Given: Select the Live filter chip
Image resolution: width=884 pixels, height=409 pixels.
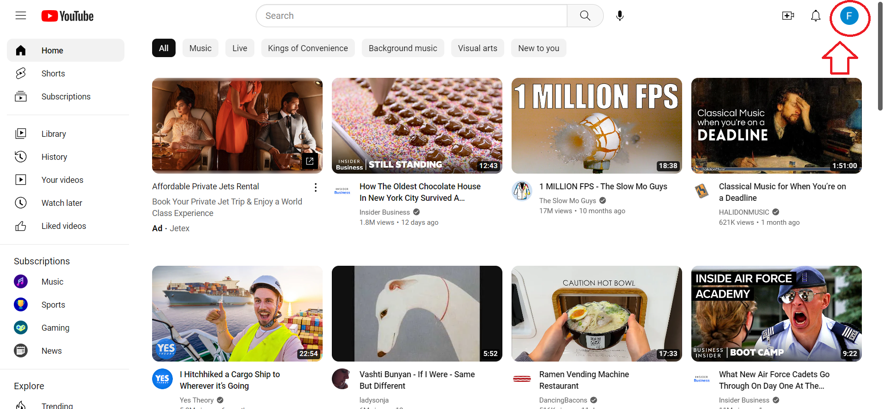Looking at the screenshot, I should (x=240, y=48).
